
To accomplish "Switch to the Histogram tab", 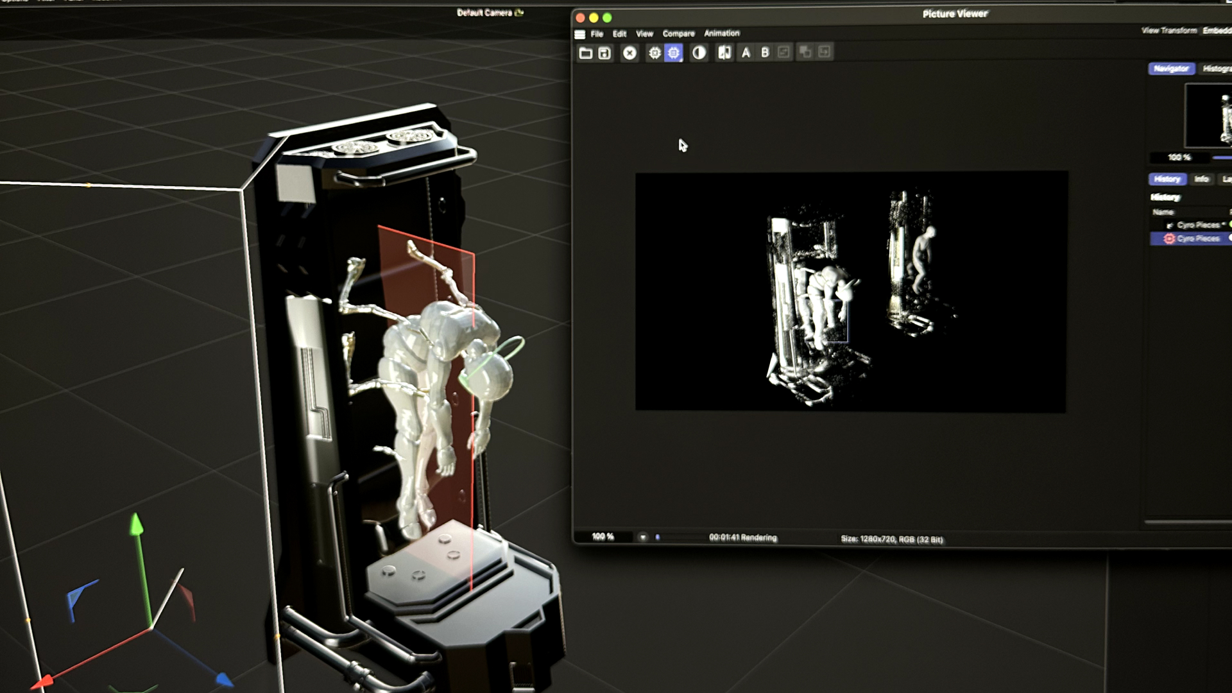I will coord(1217,69).
